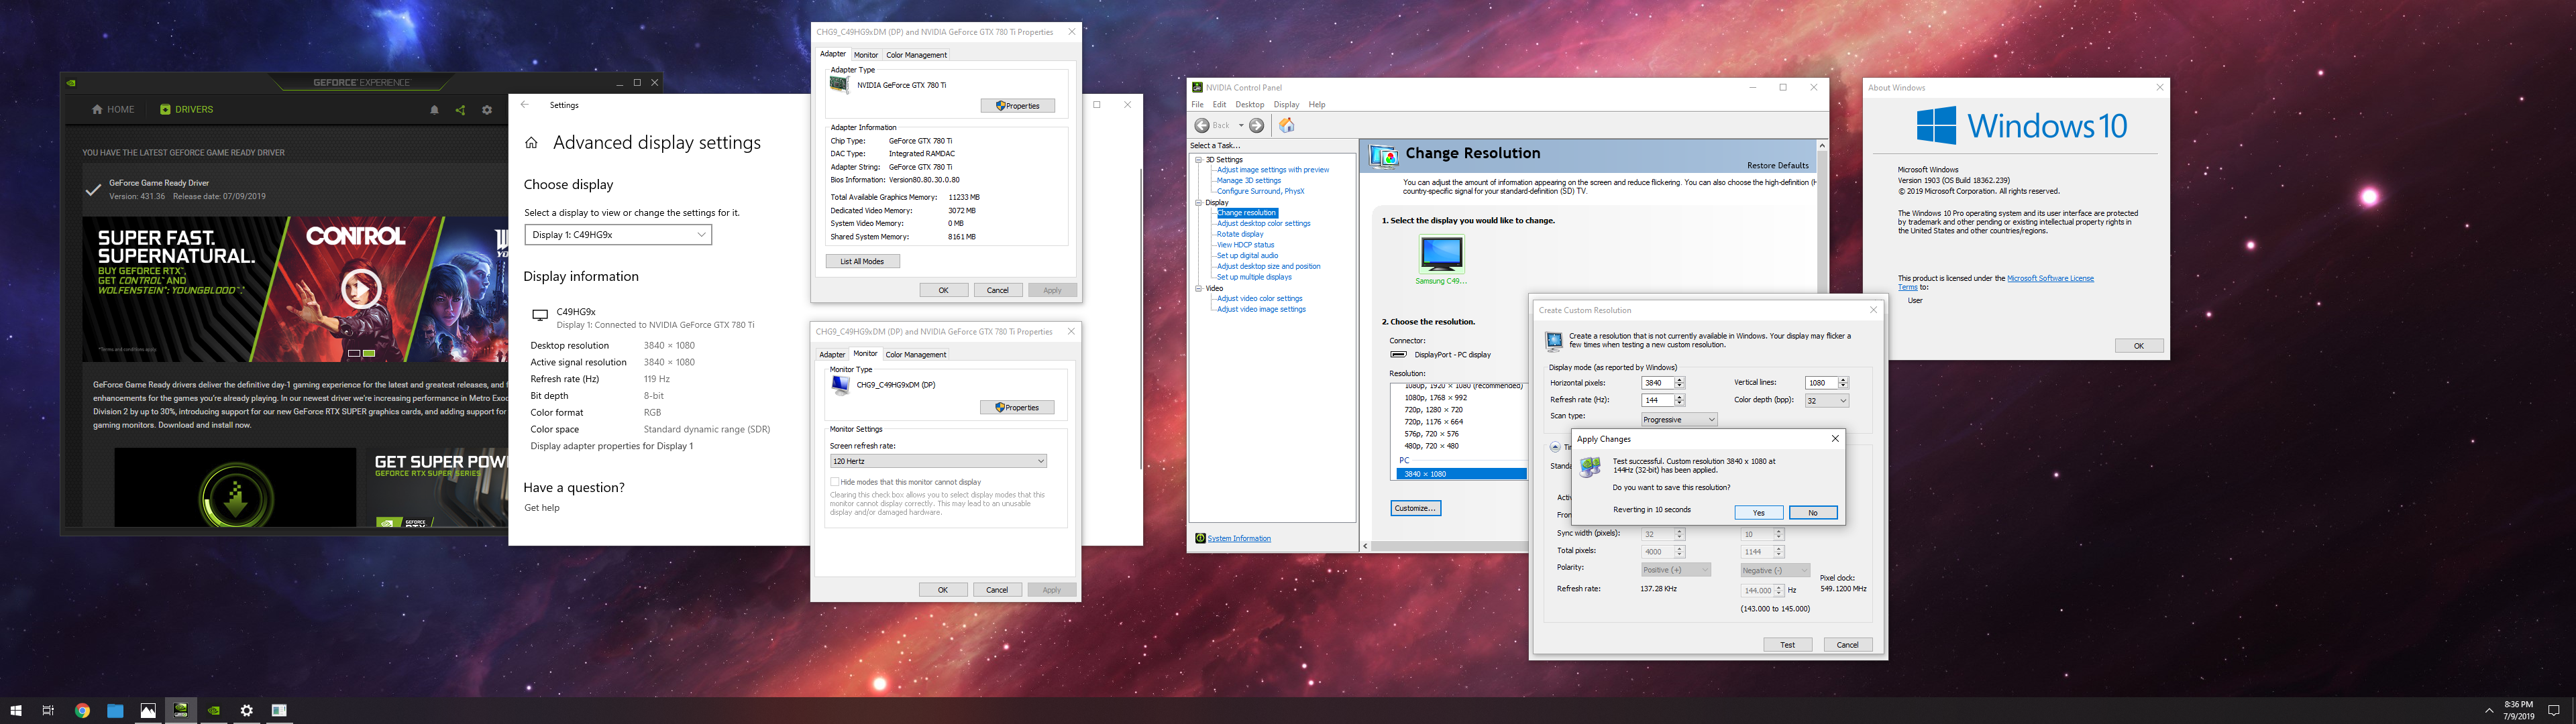Select the Samsung C49 display icon
2576x724 pixels.
[1441, 254]
